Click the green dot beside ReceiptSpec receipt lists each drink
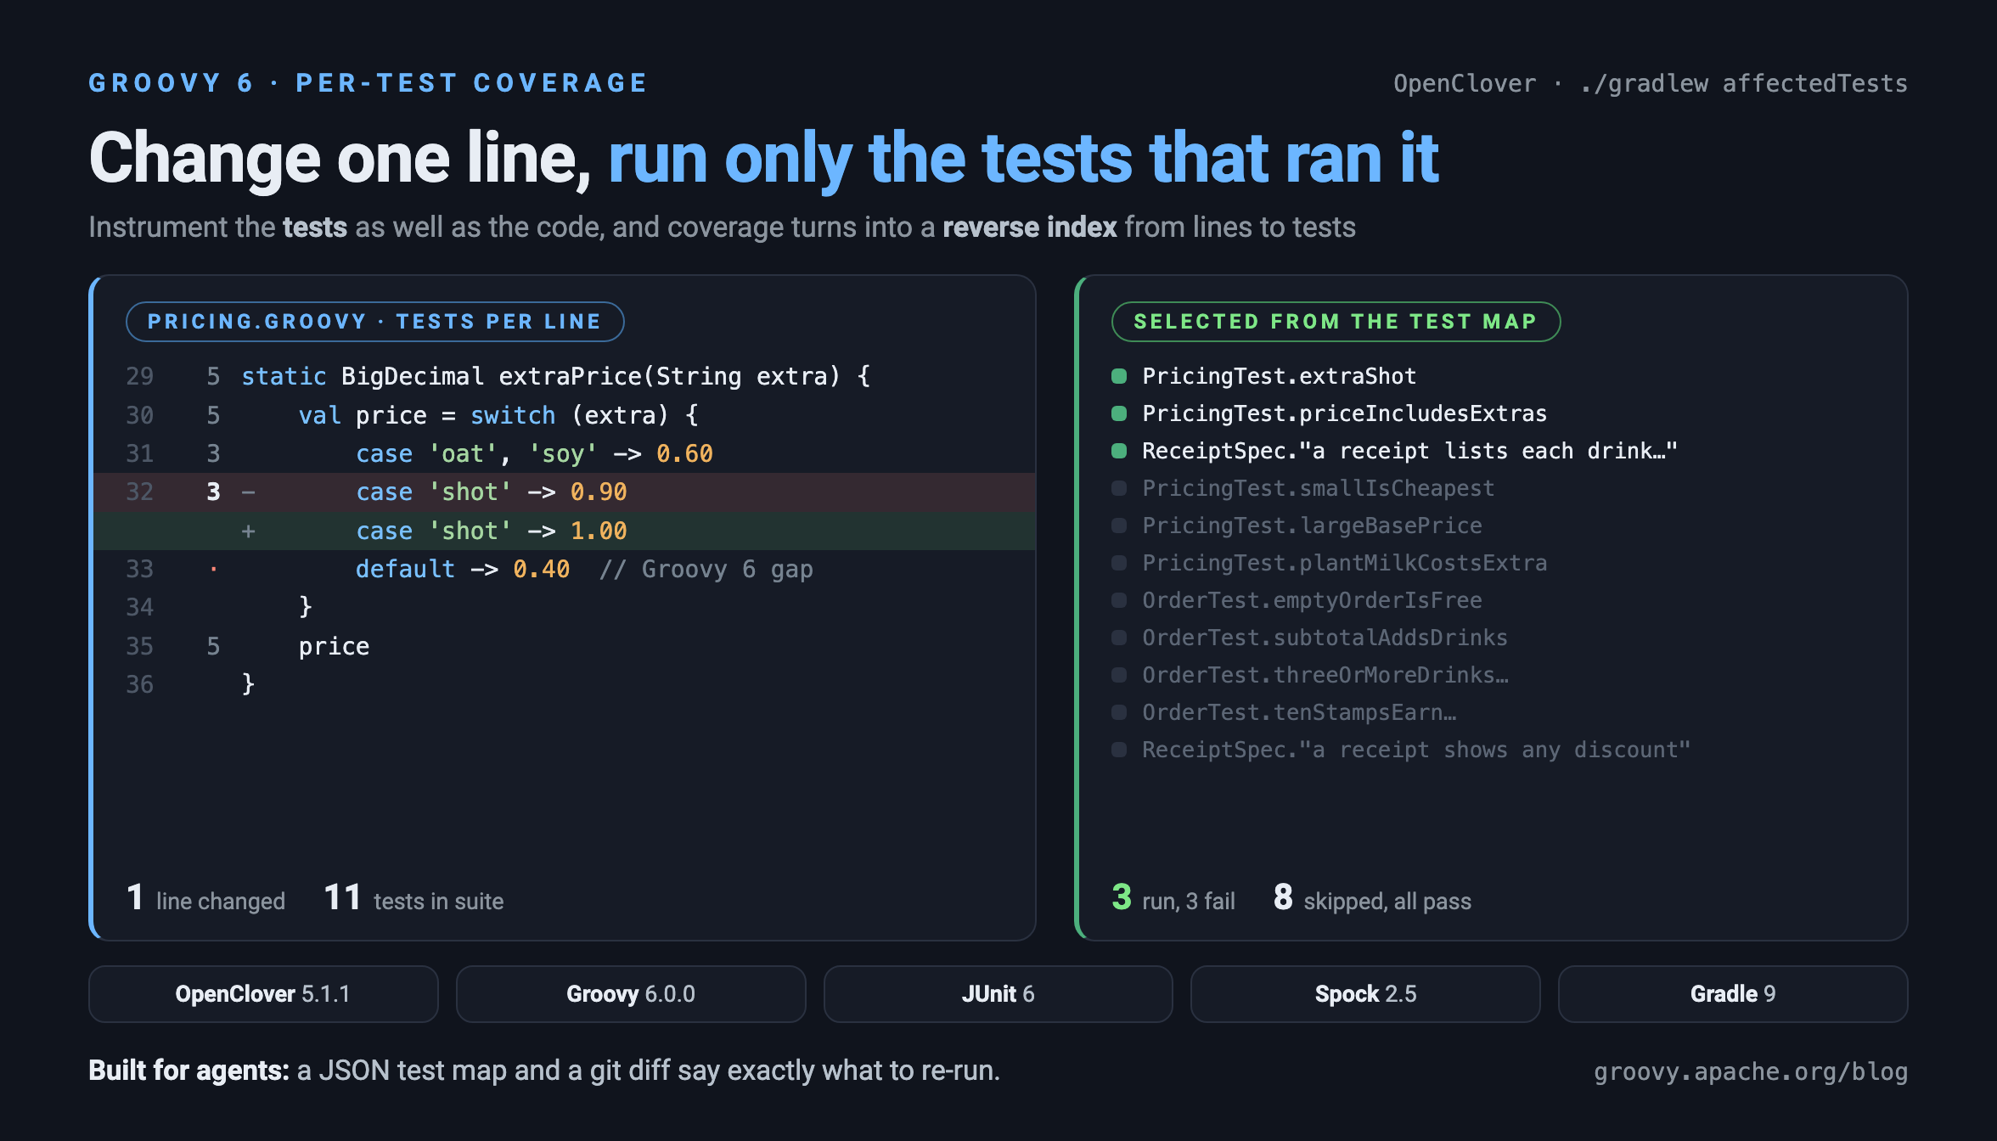The image size is (1997, 1141). (x=1119, y=451)
